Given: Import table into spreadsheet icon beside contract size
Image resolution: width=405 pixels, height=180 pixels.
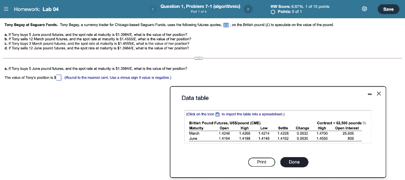Looking at the screenshot, I should click(364, 123).
